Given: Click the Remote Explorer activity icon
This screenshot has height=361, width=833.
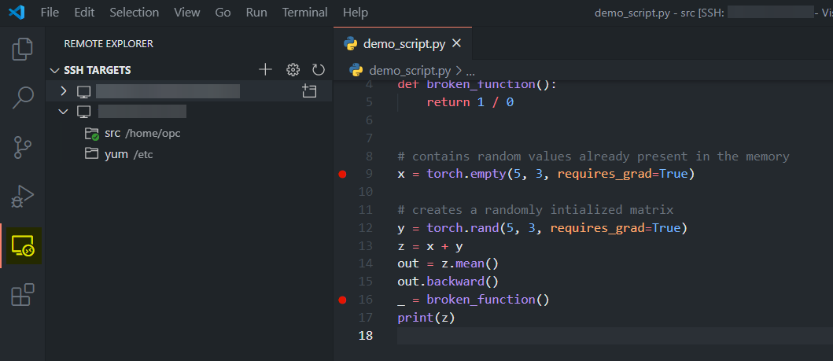Looking at the screenshot, I should pyautogui.click(x=22, y=247).
